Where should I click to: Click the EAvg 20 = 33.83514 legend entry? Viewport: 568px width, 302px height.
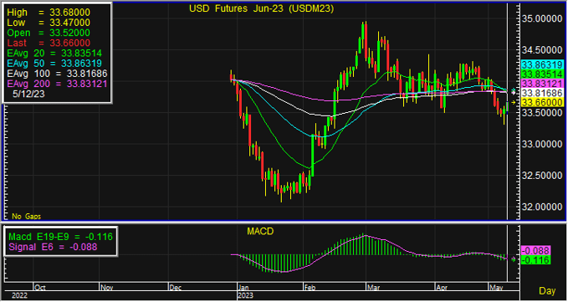coord(54,53)
